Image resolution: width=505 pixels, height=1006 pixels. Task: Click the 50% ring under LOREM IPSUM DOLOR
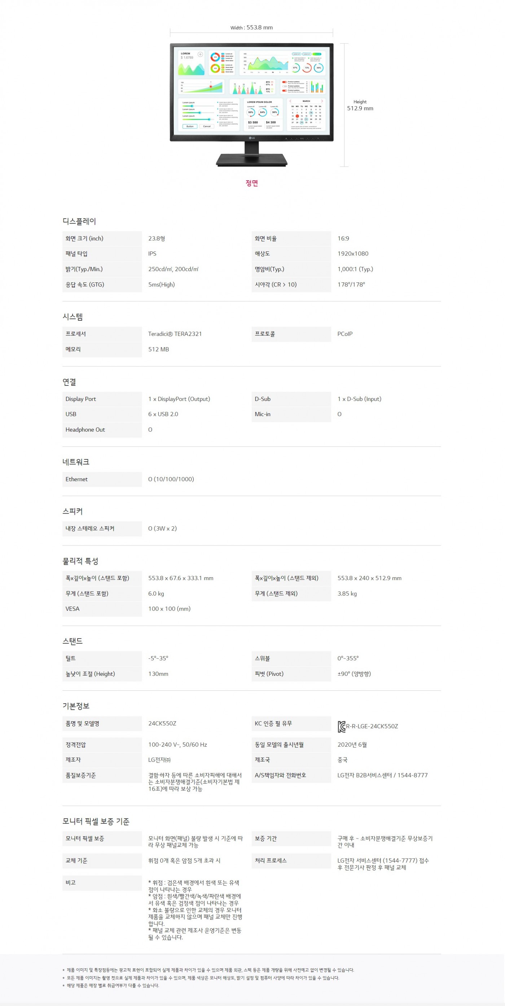[x=251, y=112]
